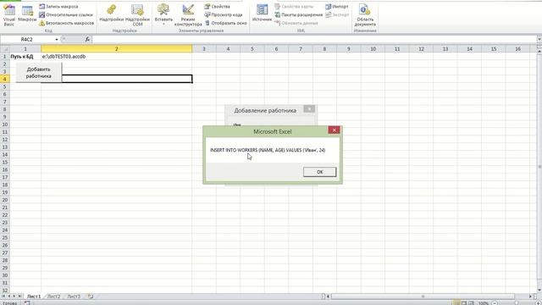The width and height of the screenshot is (542, 305).
Task: Select cell with 'Путь к БД'
Action: tap(25, 57)
